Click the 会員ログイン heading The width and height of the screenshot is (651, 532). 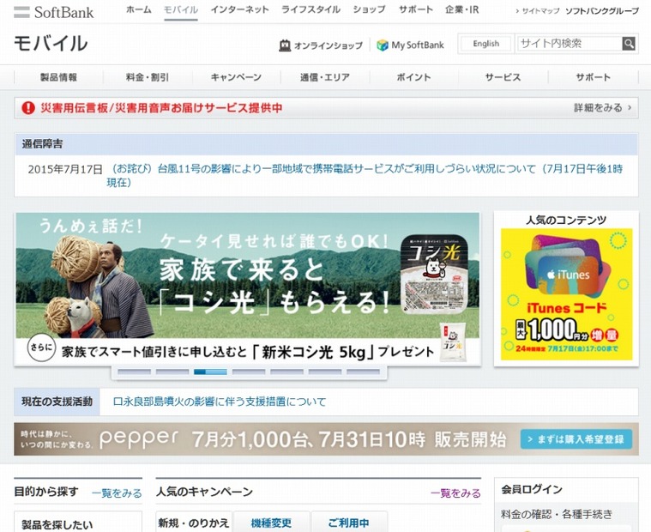[x=532, y=489]
